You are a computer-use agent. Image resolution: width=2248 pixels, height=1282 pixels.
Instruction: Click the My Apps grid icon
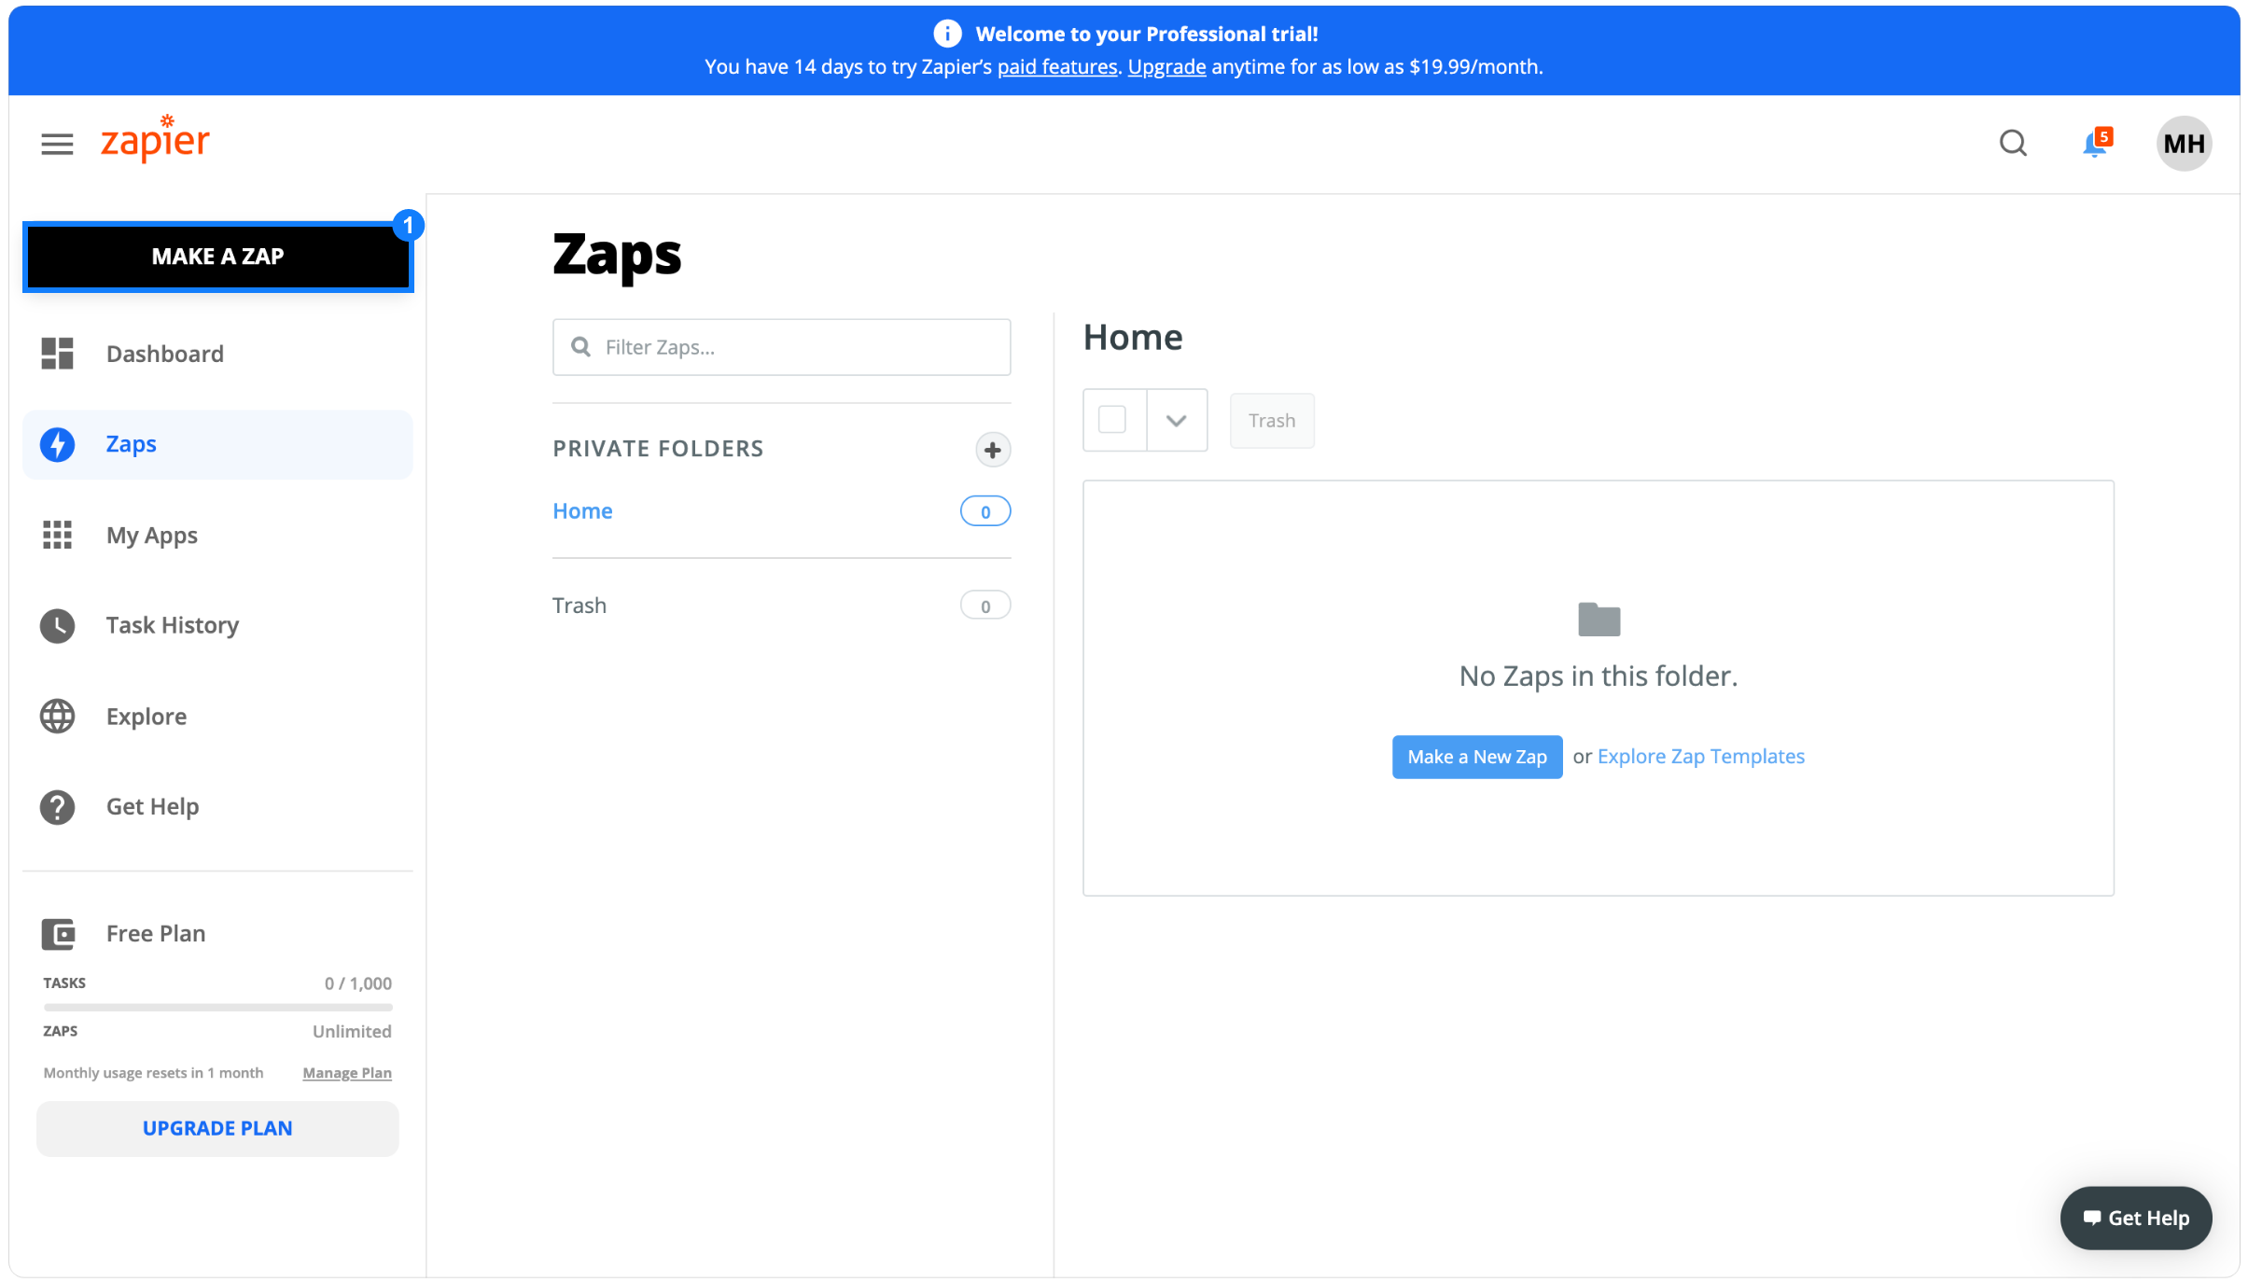(57, 535)
